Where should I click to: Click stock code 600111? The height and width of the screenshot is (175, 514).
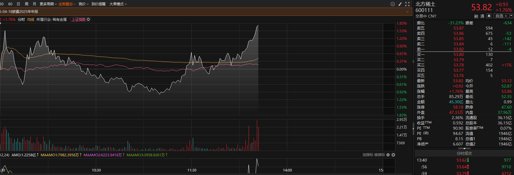point(424,10)
